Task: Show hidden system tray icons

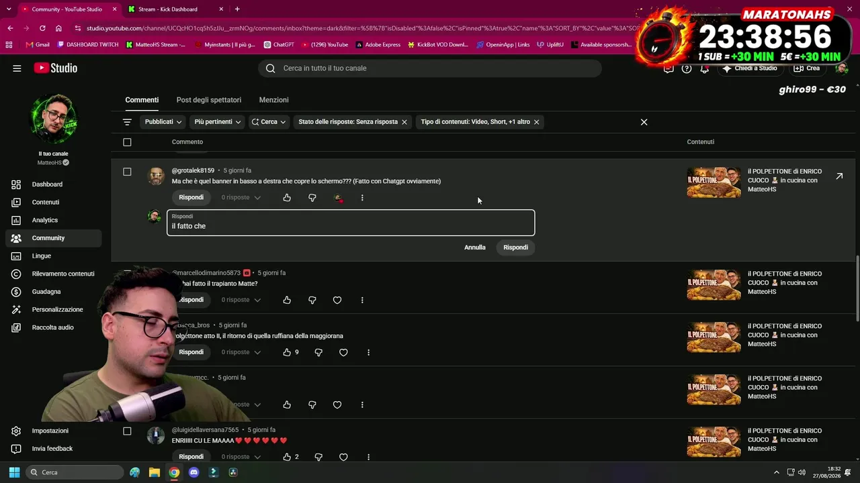Action: point(777,472)
